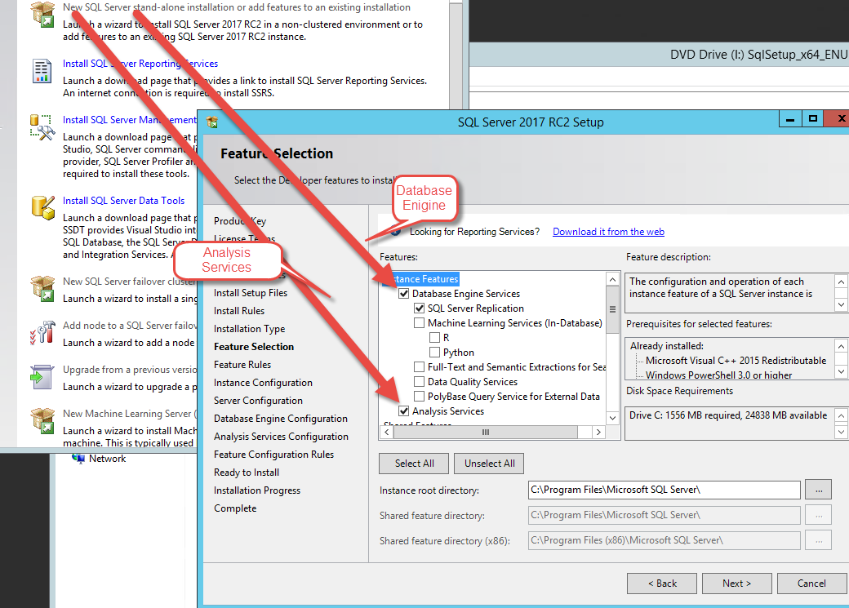Select Database Engine Configuration step

tap(281, 419)
